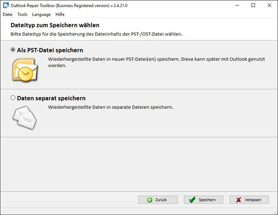This screenshot has height=215, width=278.
Task: Select the 'Daten separat speichern' radio button
Action: click(x=13, y=98)
